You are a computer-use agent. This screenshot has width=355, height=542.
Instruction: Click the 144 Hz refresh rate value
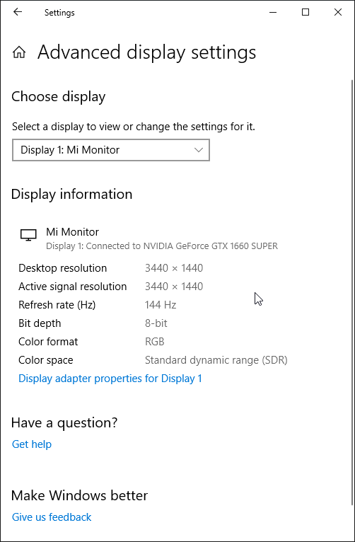161,305
